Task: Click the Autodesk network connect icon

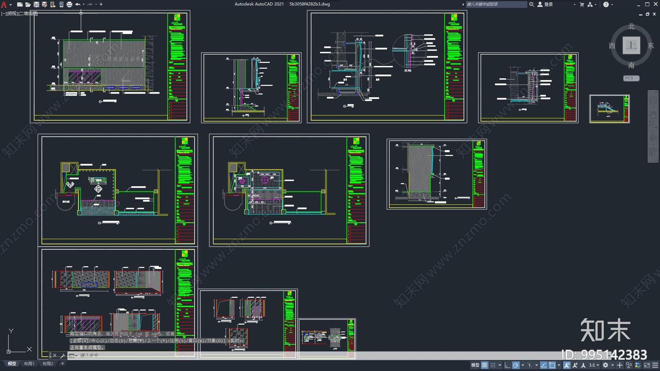Action: click(590, 5)
